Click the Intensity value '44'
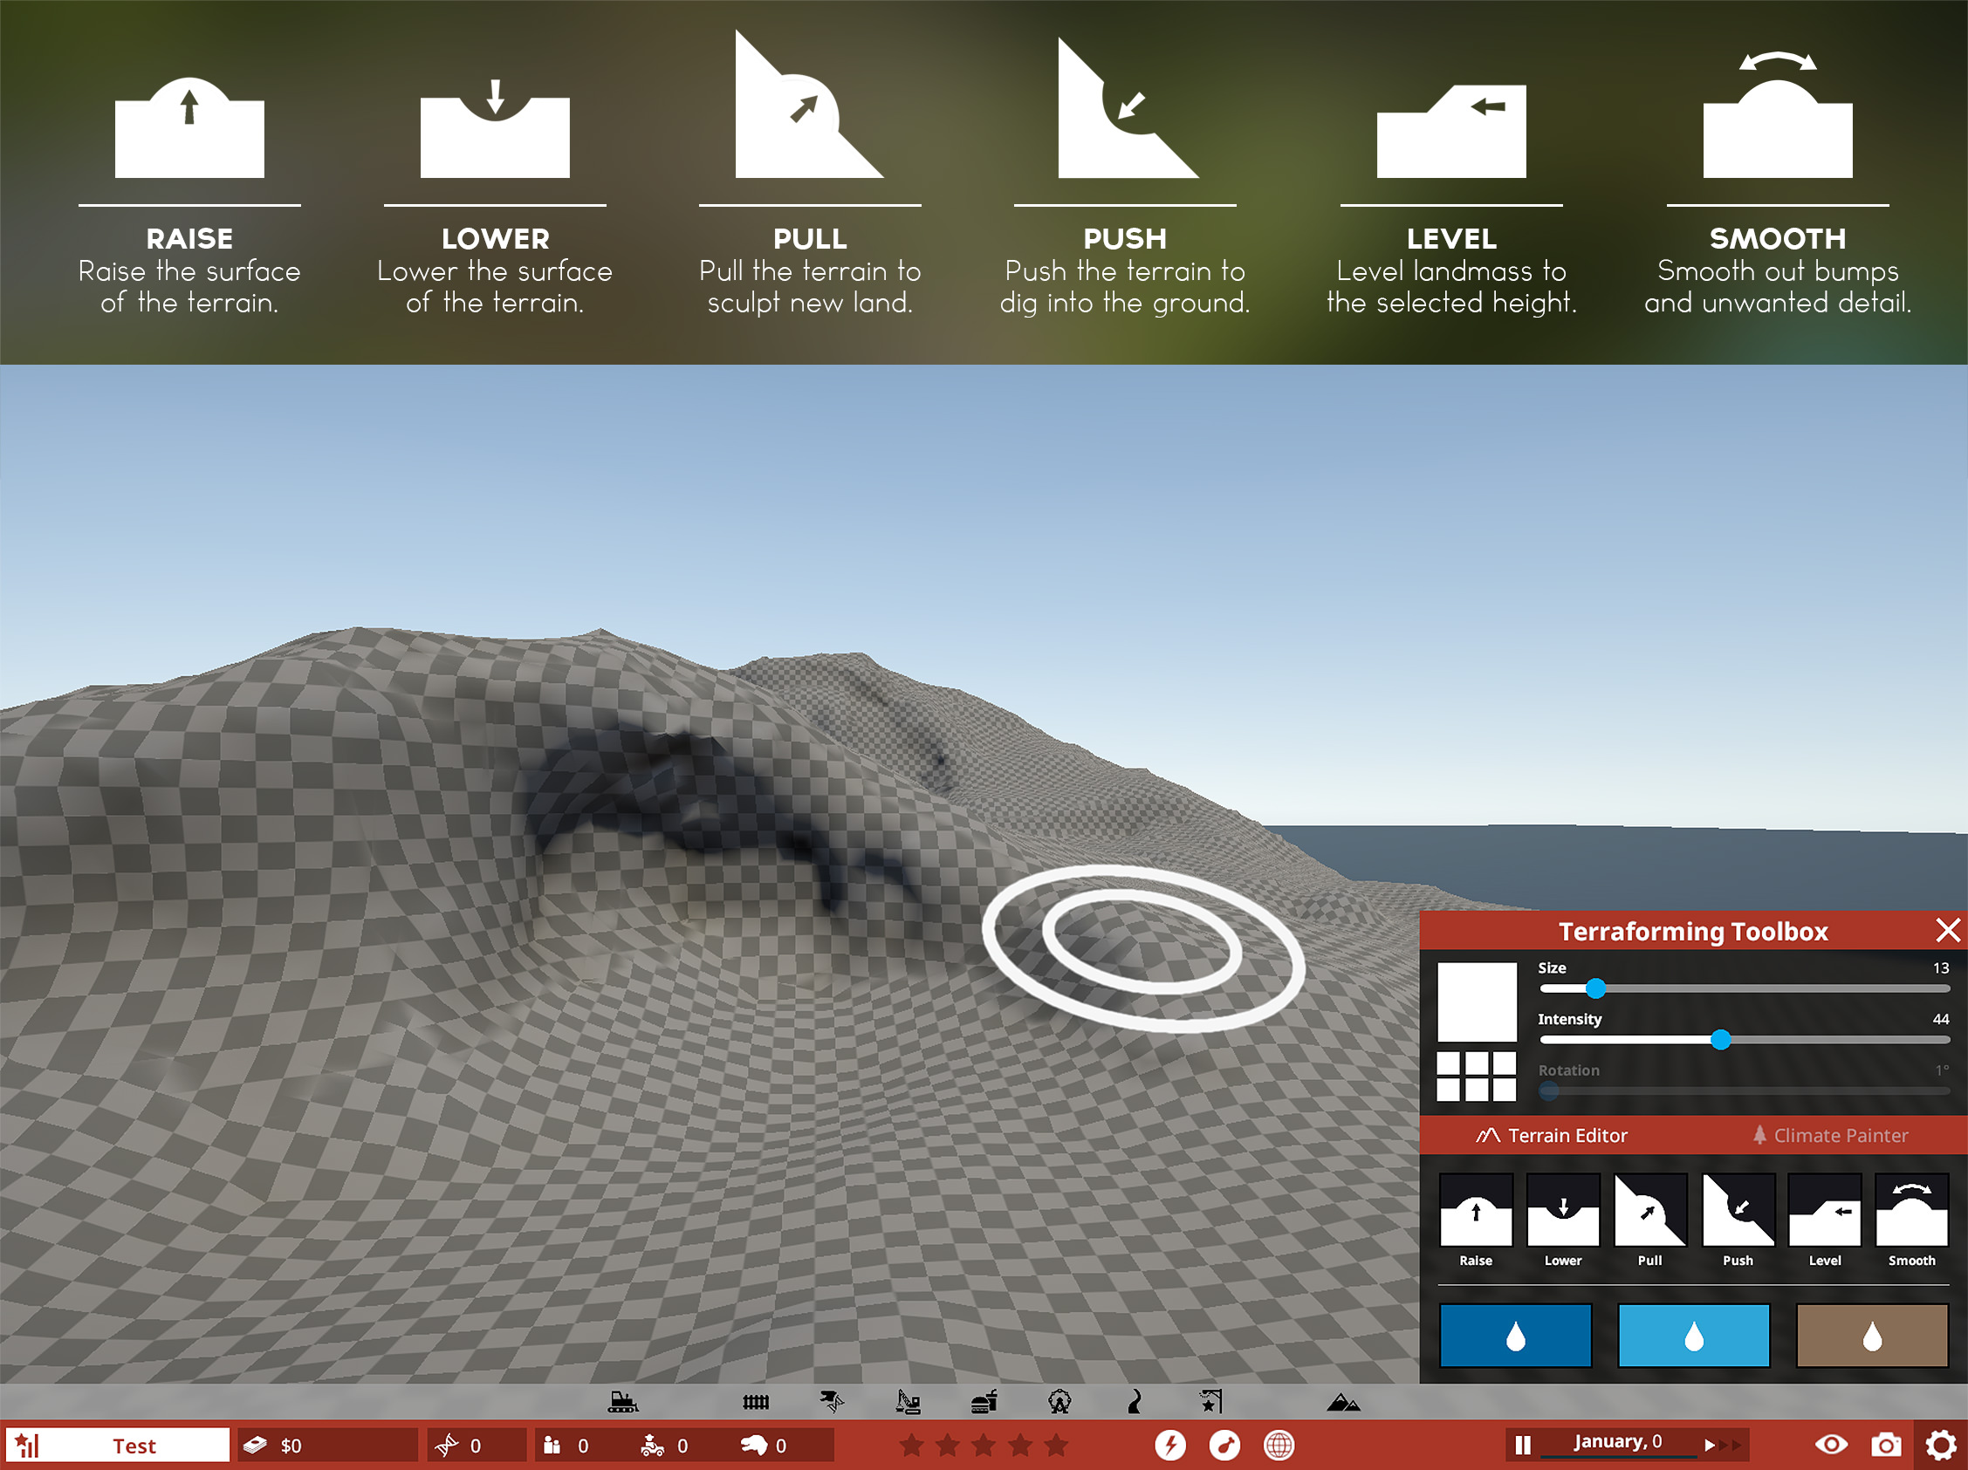Image resolution: width=1968 pixels, height=1470 pixels. 1940,1019
